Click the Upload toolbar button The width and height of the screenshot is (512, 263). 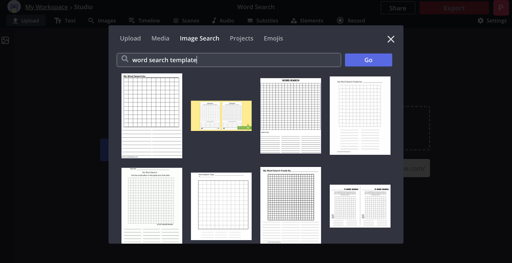click(x=26, y=21)
